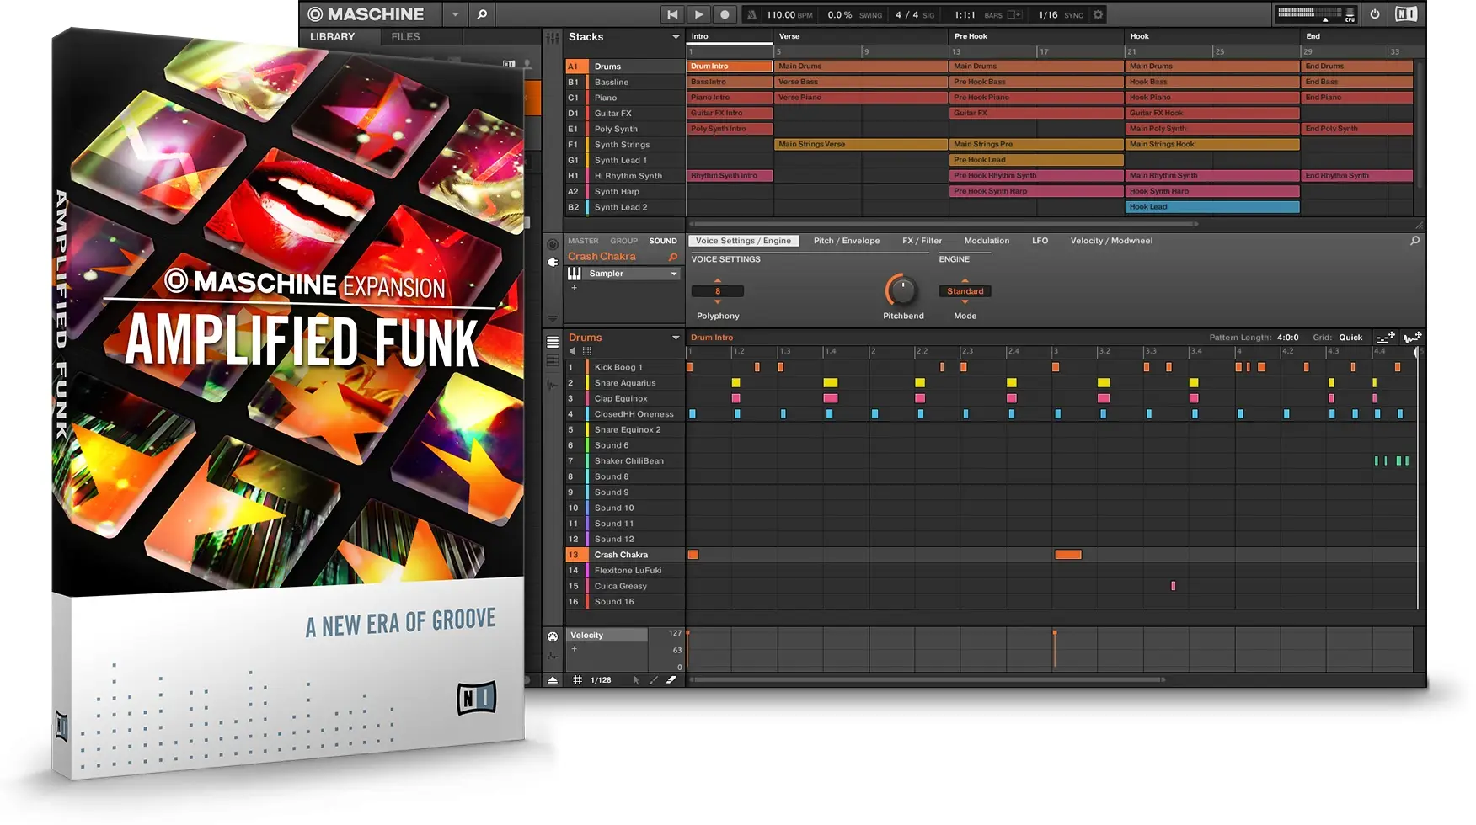The width and height of the screenshot is (1476, 825).
Task: Switch to the FILES browser tab
Action: point(405,37)
